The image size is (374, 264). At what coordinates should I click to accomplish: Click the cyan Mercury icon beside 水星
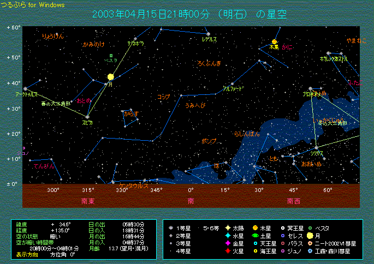click(x=228, y=236)
